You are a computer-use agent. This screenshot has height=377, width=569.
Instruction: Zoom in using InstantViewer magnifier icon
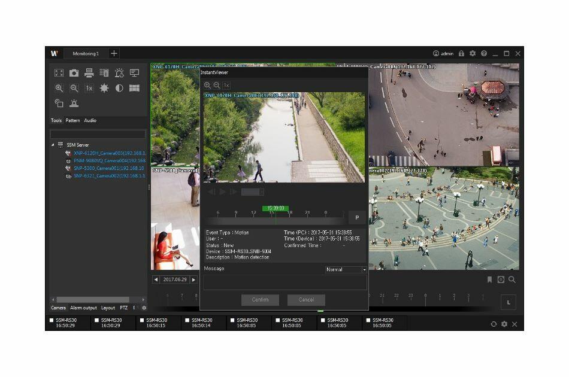[x=207, y=86]
